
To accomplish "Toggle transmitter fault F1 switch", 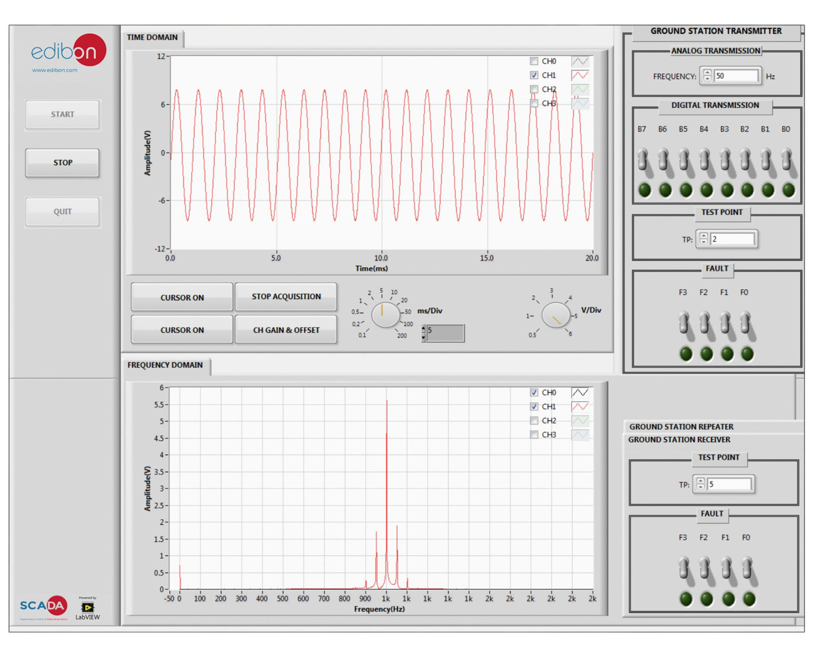I will point(725,324).
